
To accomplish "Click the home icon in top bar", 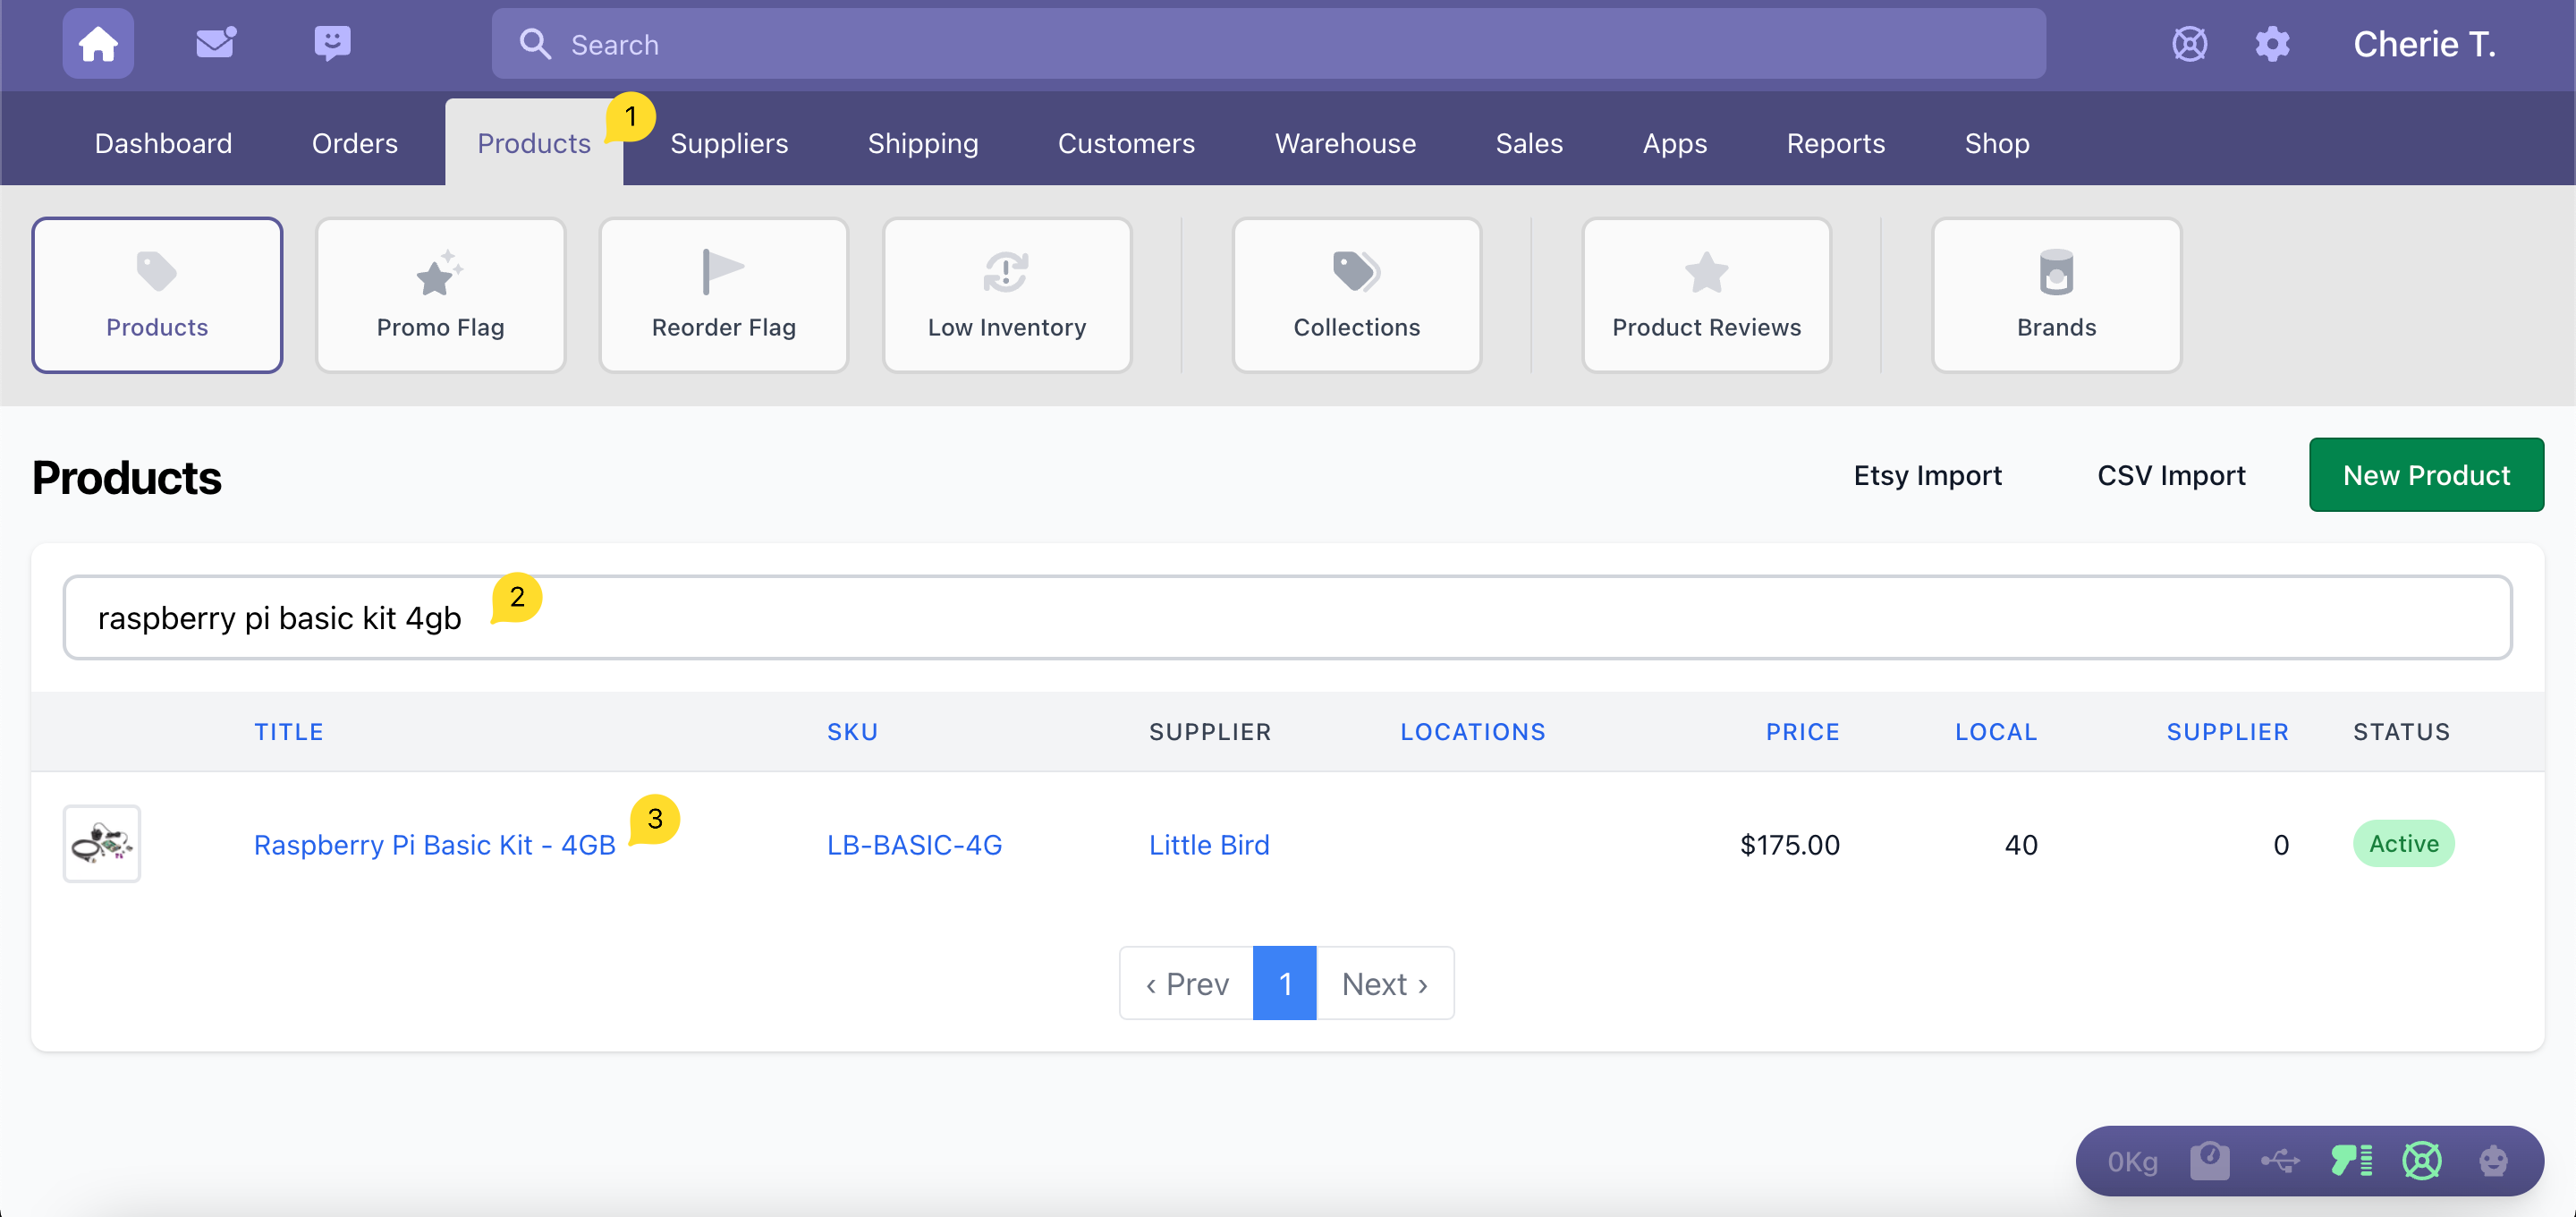I will tap(98, 44).
